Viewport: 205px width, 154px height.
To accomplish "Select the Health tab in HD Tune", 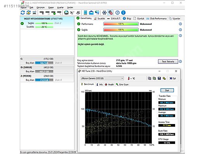I will (x=109, y=84).
